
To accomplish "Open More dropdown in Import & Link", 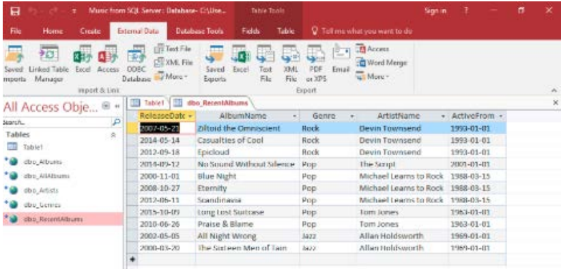I will tap(171, 76).
